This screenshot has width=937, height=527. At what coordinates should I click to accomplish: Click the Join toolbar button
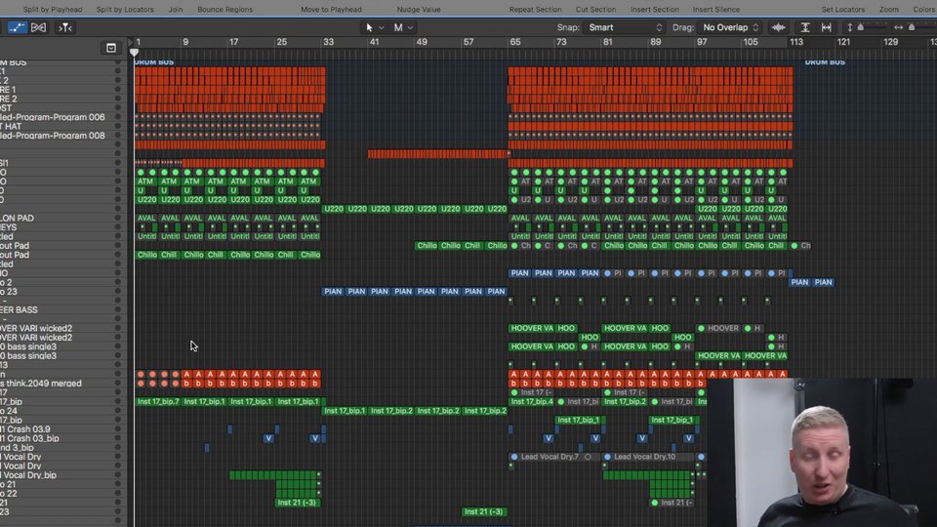tap(176, 10)
